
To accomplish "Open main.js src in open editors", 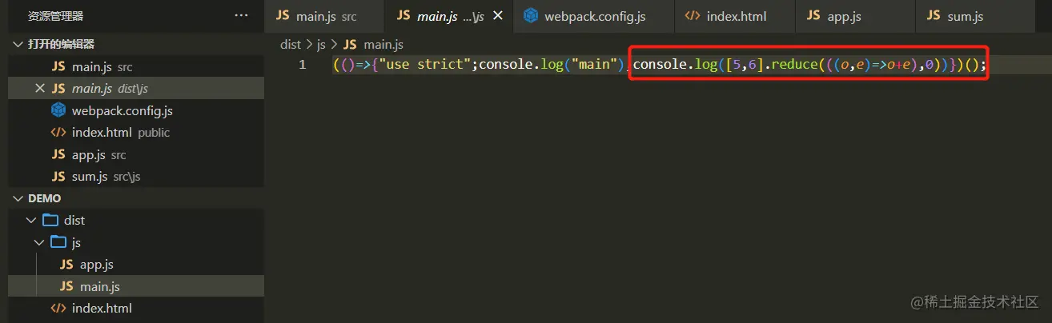I will (x=136, y=66).
